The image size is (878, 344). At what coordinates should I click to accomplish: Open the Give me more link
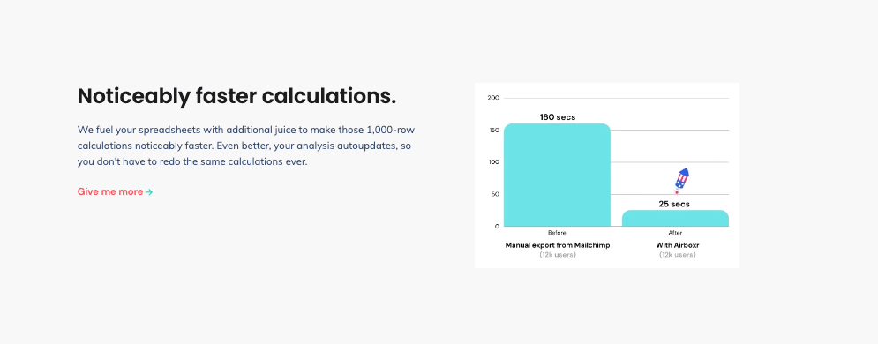point(115,192)
